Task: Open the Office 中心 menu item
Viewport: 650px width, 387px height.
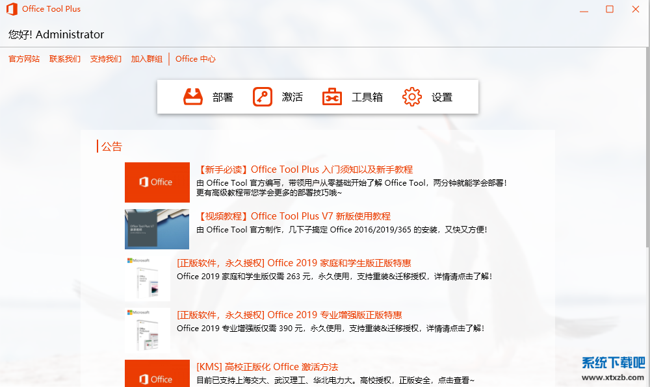Action: 196,58
